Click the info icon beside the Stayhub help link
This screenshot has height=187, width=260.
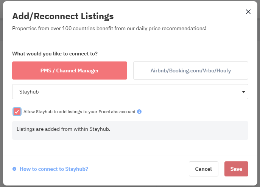tap(14, 169)
